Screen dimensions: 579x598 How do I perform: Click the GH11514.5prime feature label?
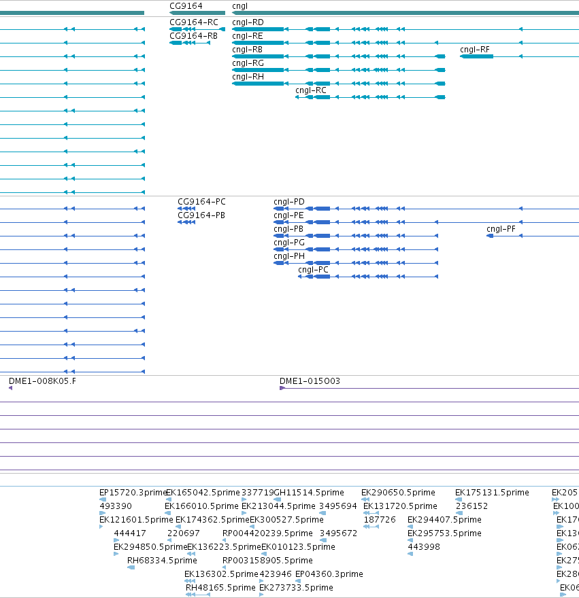(309, 493)
